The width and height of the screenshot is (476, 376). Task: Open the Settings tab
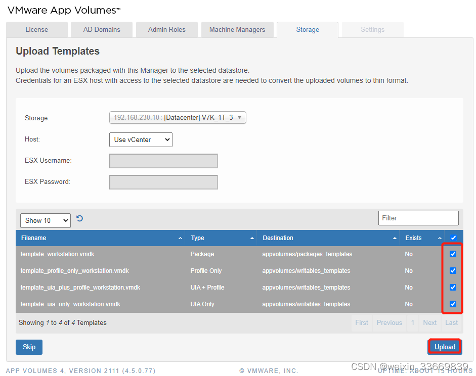372,29
